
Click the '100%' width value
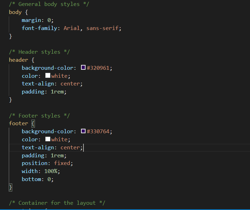click(51, 171)
